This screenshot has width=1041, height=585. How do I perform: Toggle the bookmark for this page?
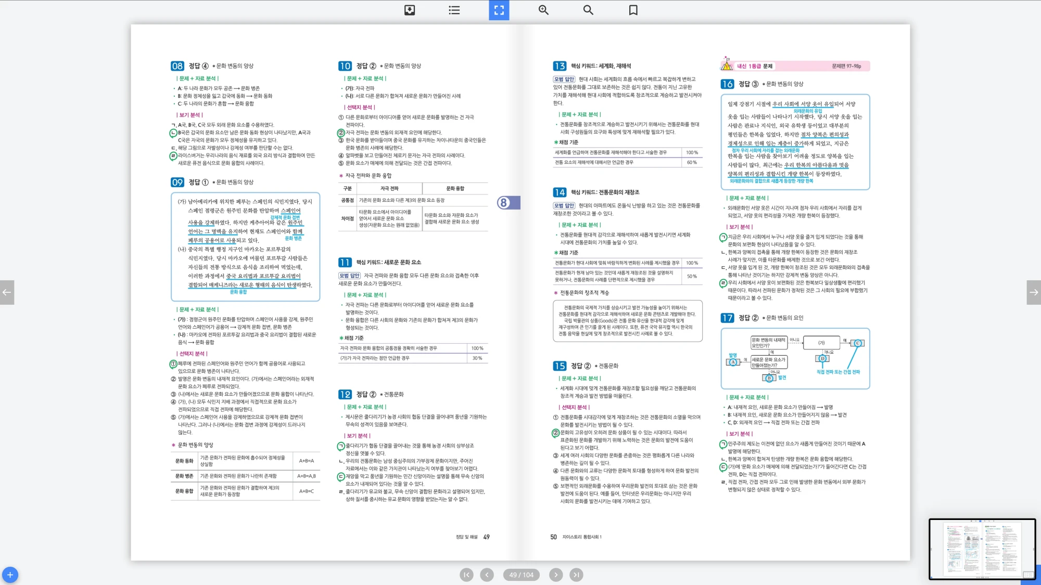(633, 10)
